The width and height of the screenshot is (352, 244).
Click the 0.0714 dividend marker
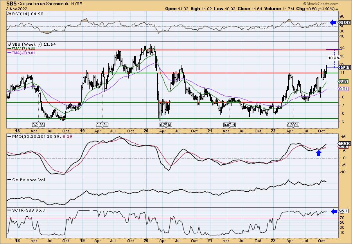(x=230, y=125)
